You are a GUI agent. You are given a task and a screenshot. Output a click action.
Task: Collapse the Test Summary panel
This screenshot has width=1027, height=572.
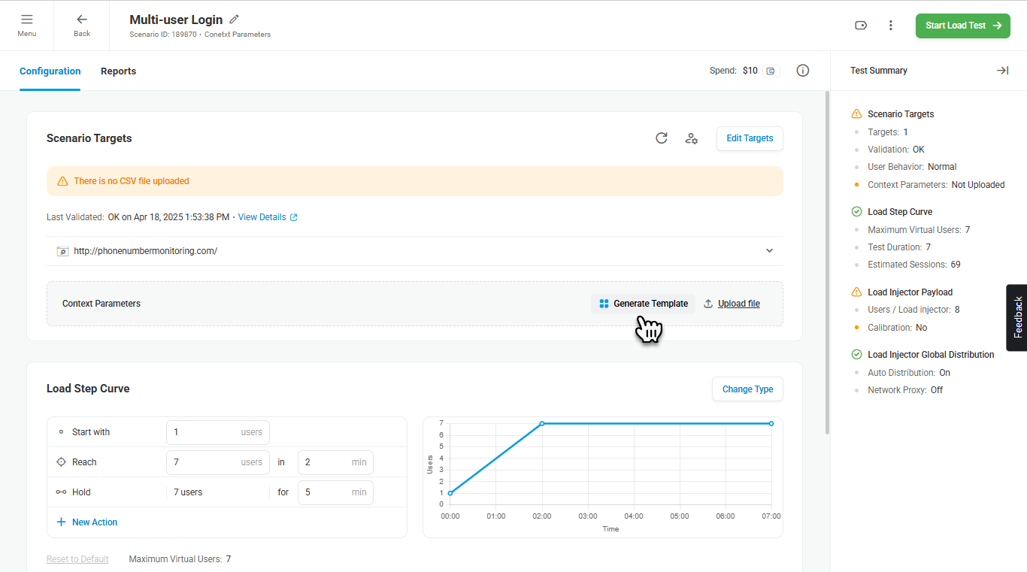1002,71
